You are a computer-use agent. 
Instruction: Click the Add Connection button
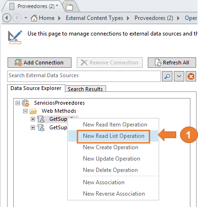tap(39, 63)
